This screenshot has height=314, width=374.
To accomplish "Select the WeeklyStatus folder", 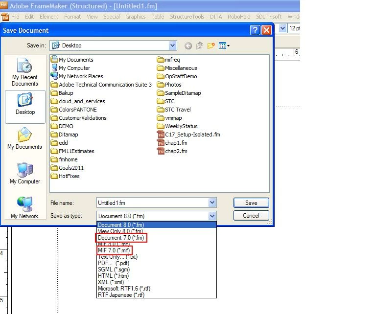I will click(177, 126).
